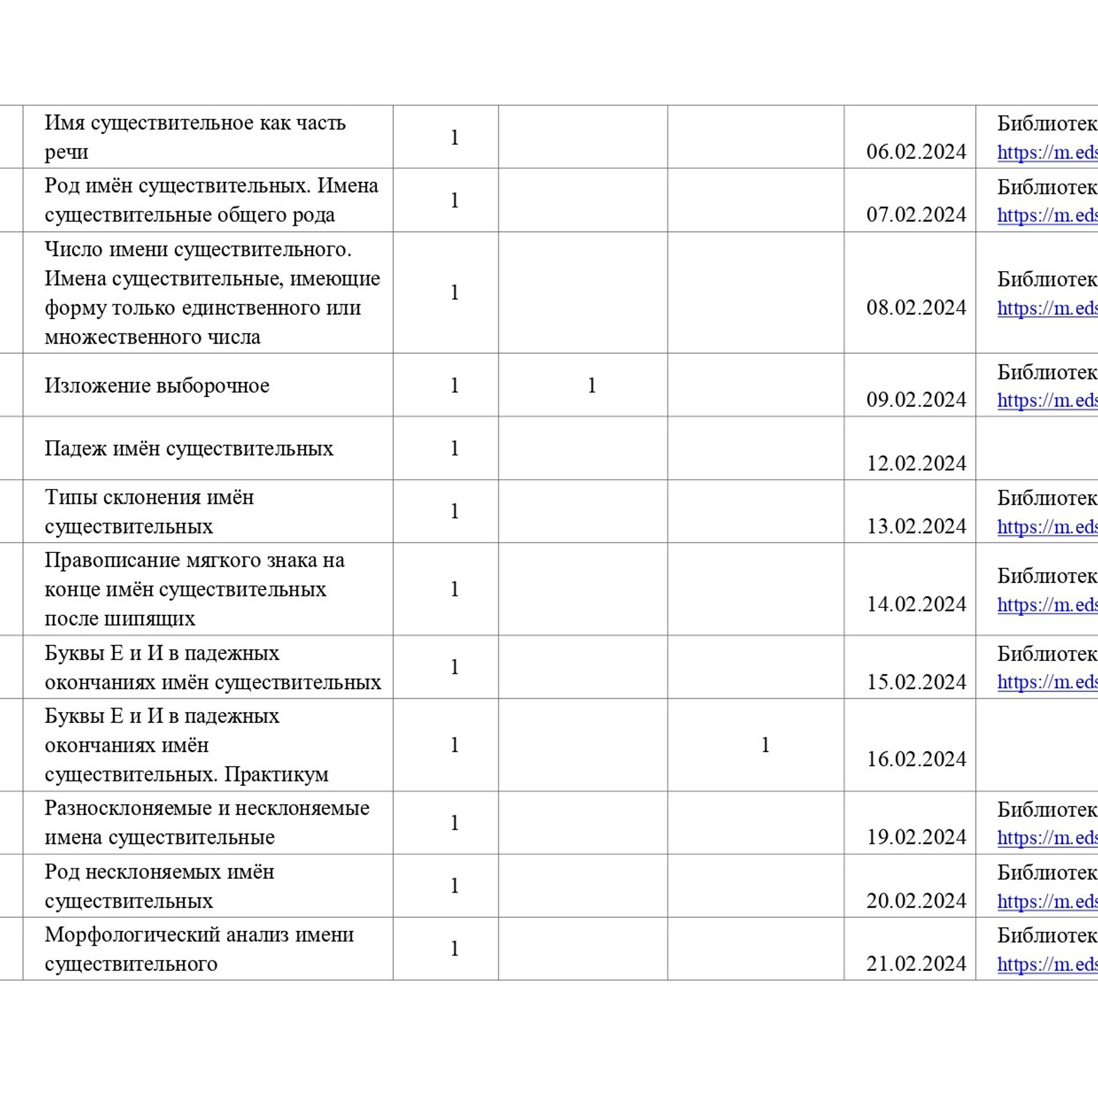The width and height of the screenshot is (1098, 1098).
Task: Click the 'Морфологический анализ имени существительного' cell
Action: [x=199, y=949]
